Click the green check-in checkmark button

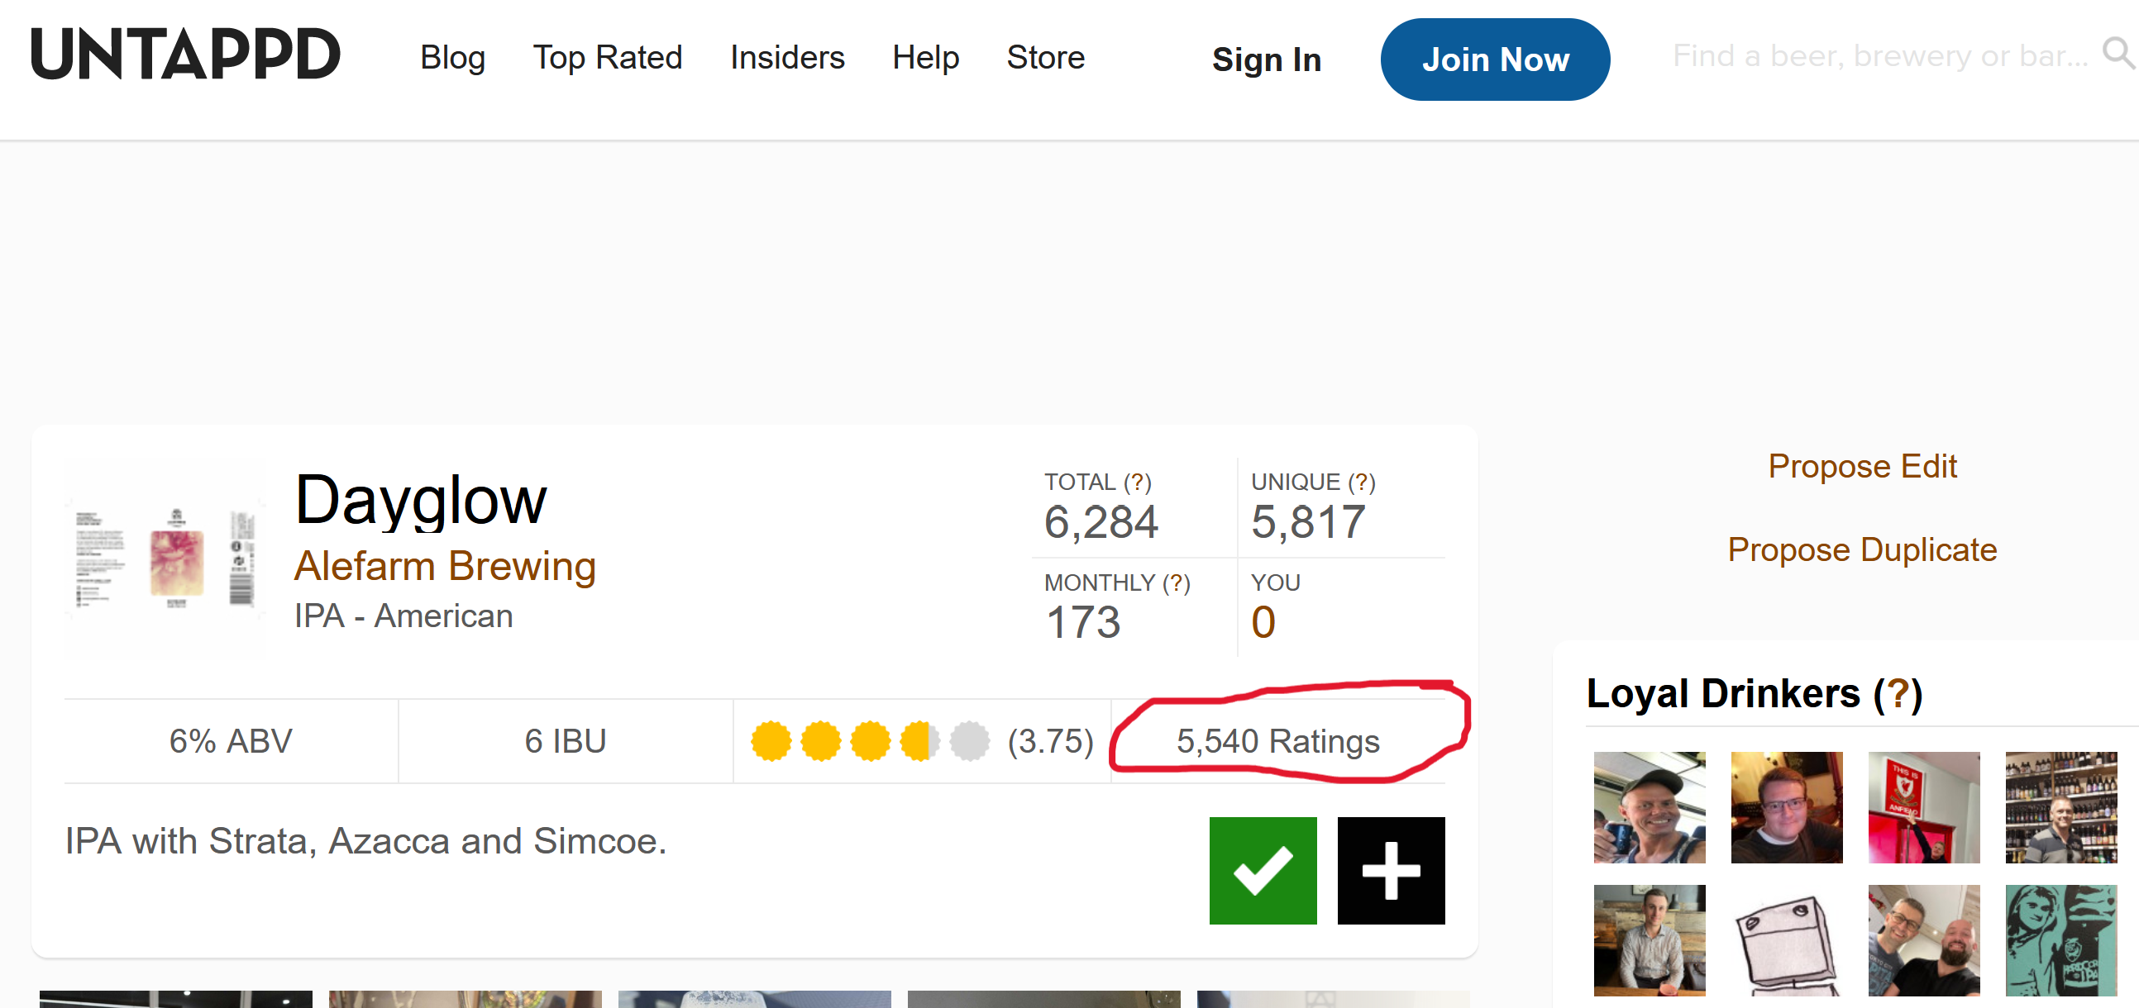point(1263,870)
